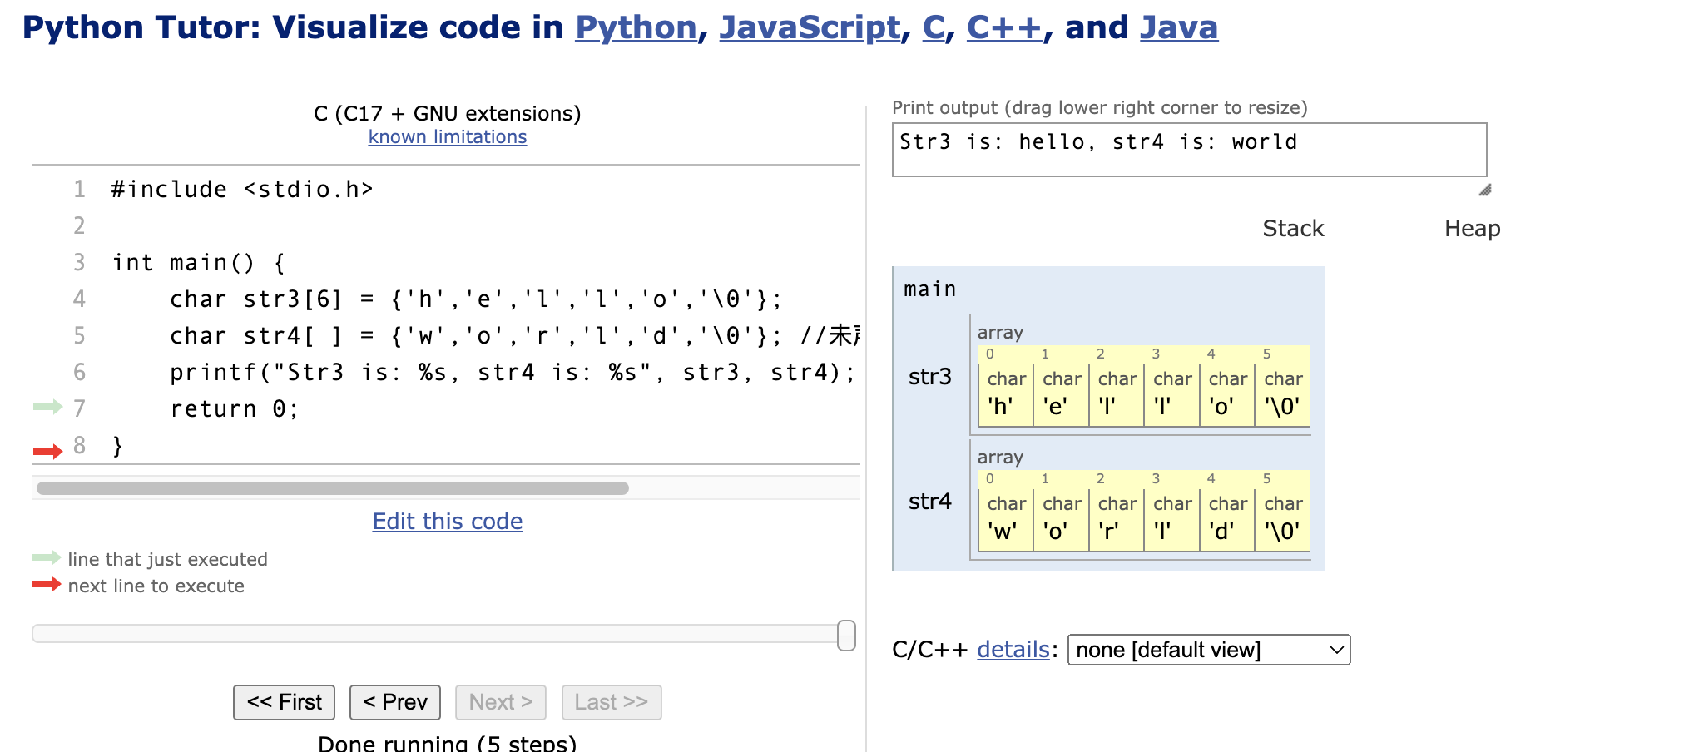Click the green just-executed arrow at line 7

coord(47,407)
